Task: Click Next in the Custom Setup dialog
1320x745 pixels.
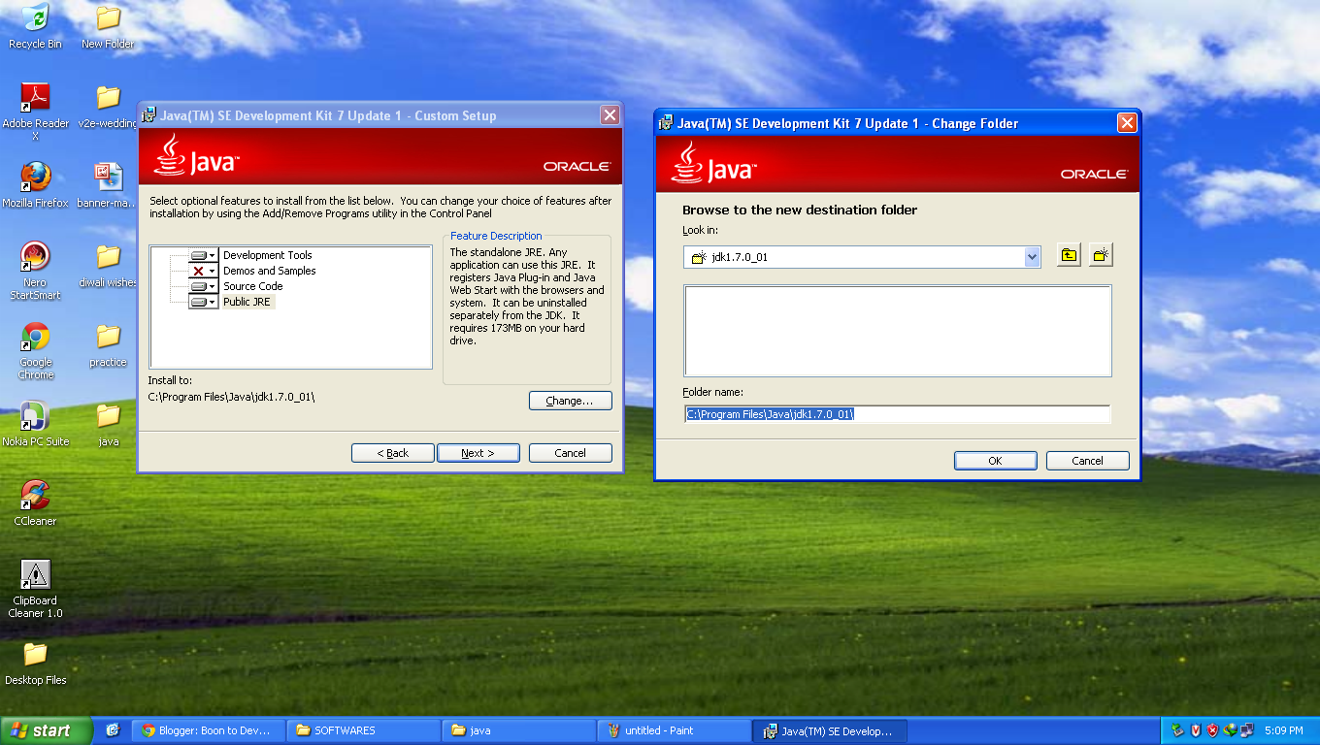Action: [x=478, y=453]
